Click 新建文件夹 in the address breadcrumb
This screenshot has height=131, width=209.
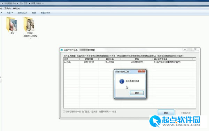point(36,3)
